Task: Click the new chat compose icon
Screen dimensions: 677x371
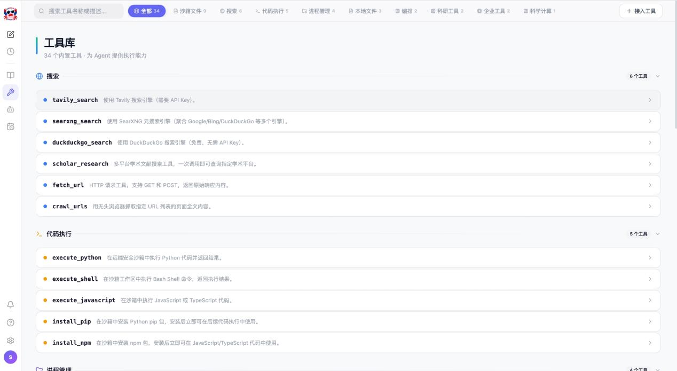Action: click(x=10, y=34)
